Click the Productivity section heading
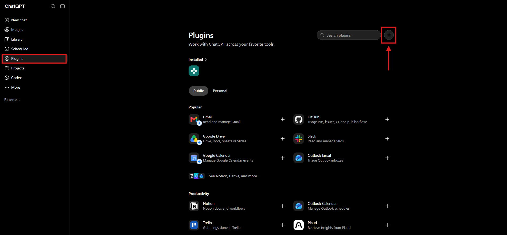 pos(199,194)
